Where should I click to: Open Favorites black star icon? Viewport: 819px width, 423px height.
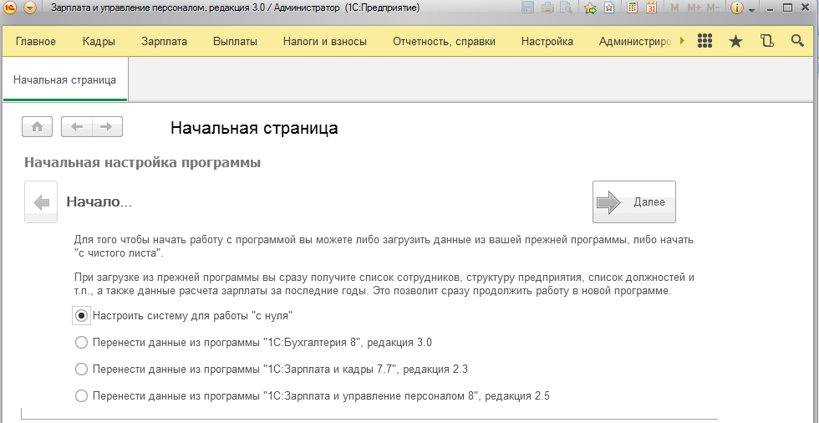[735, 41]
